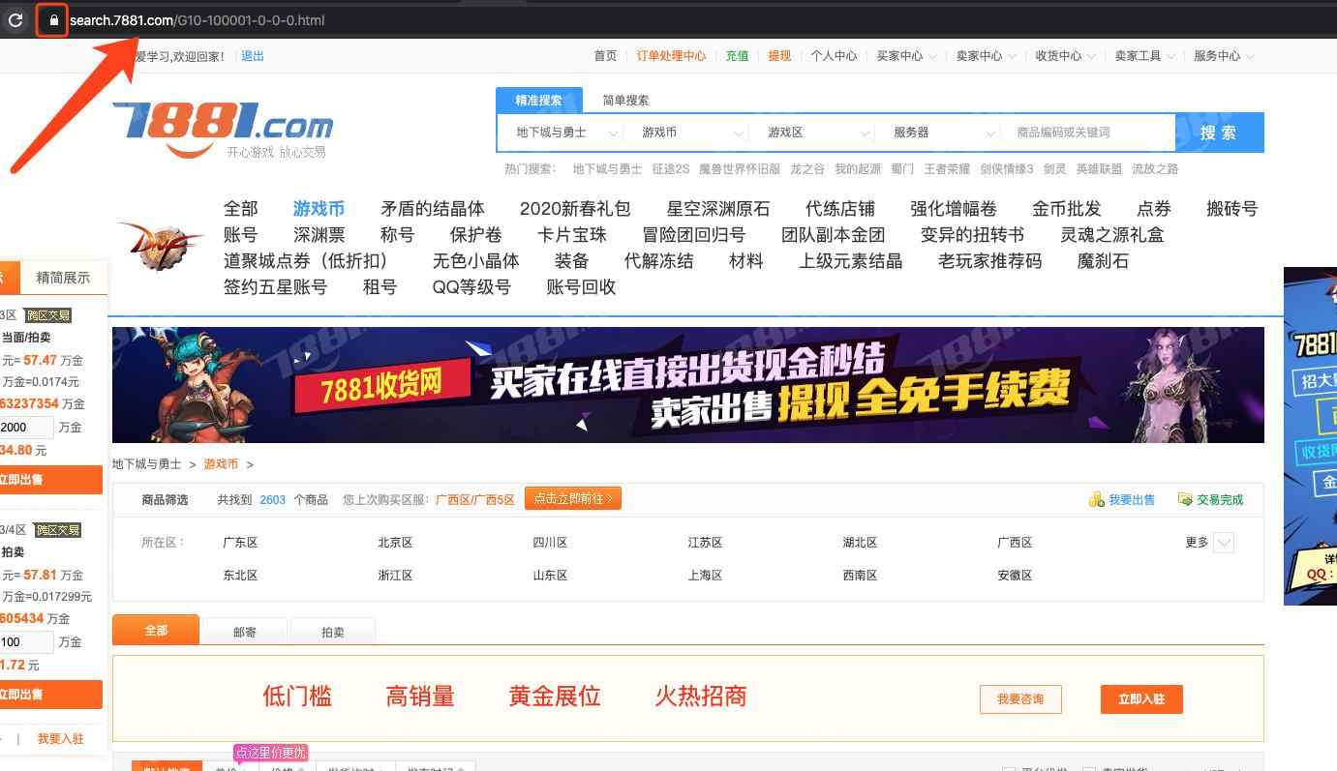Click the 我要咨询 button

pos(1020,699)
